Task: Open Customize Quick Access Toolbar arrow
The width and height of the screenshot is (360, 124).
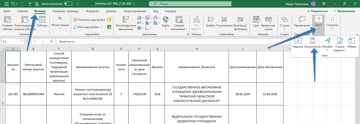Action: [x=77, y=4]
